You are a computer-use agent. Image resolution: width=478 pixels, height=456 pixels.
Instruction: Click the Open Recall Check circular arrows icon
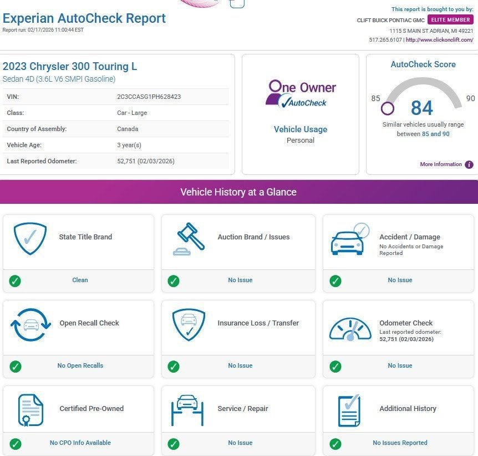click(x=30, y=325)
